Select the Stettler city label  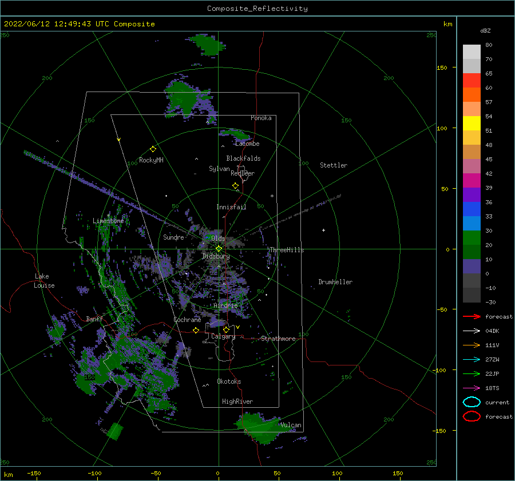(334, 165)
